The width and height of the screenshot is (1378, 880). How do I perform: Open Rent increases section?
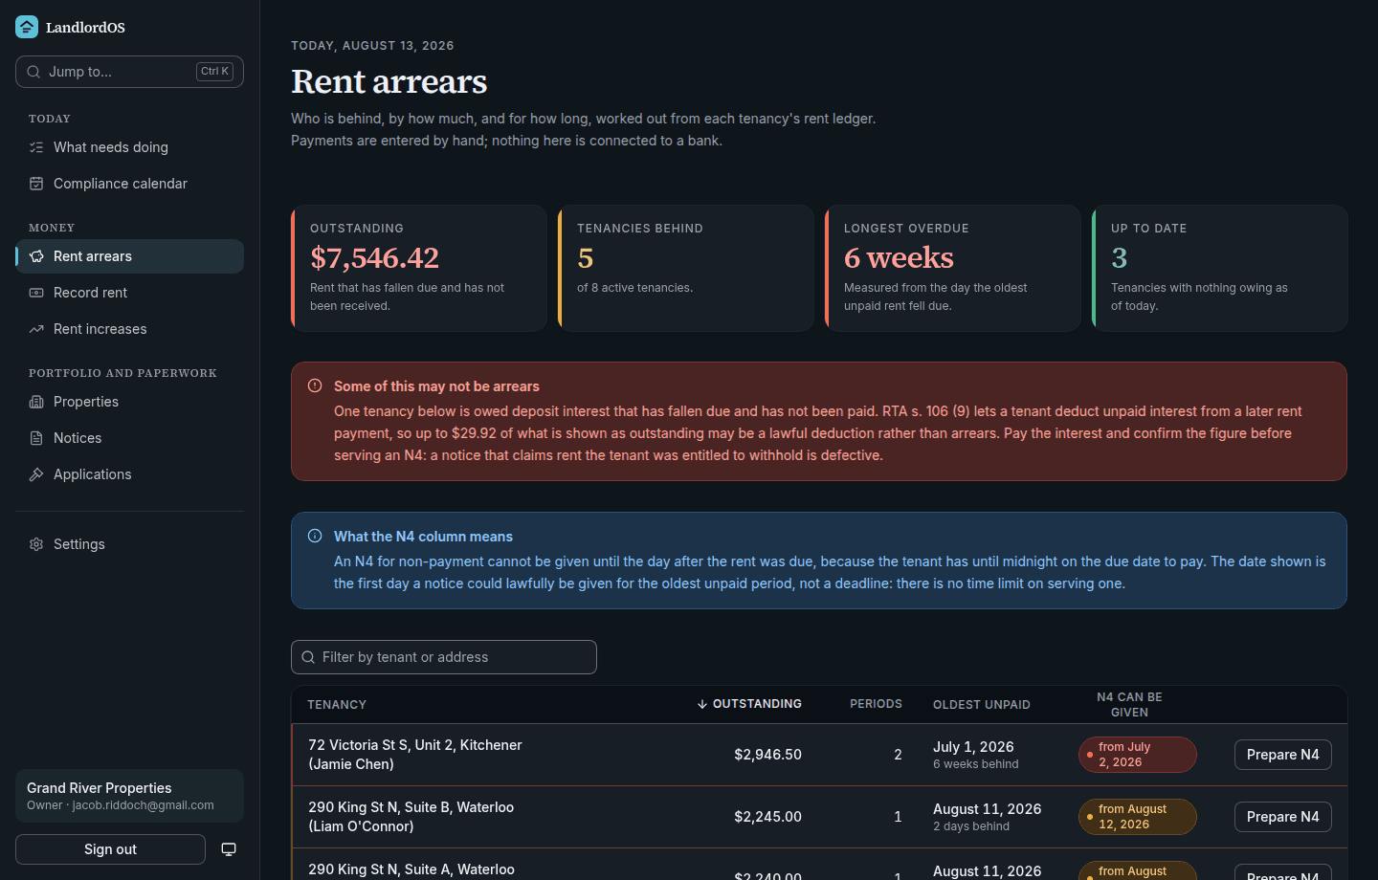click(x=129, y=329)
